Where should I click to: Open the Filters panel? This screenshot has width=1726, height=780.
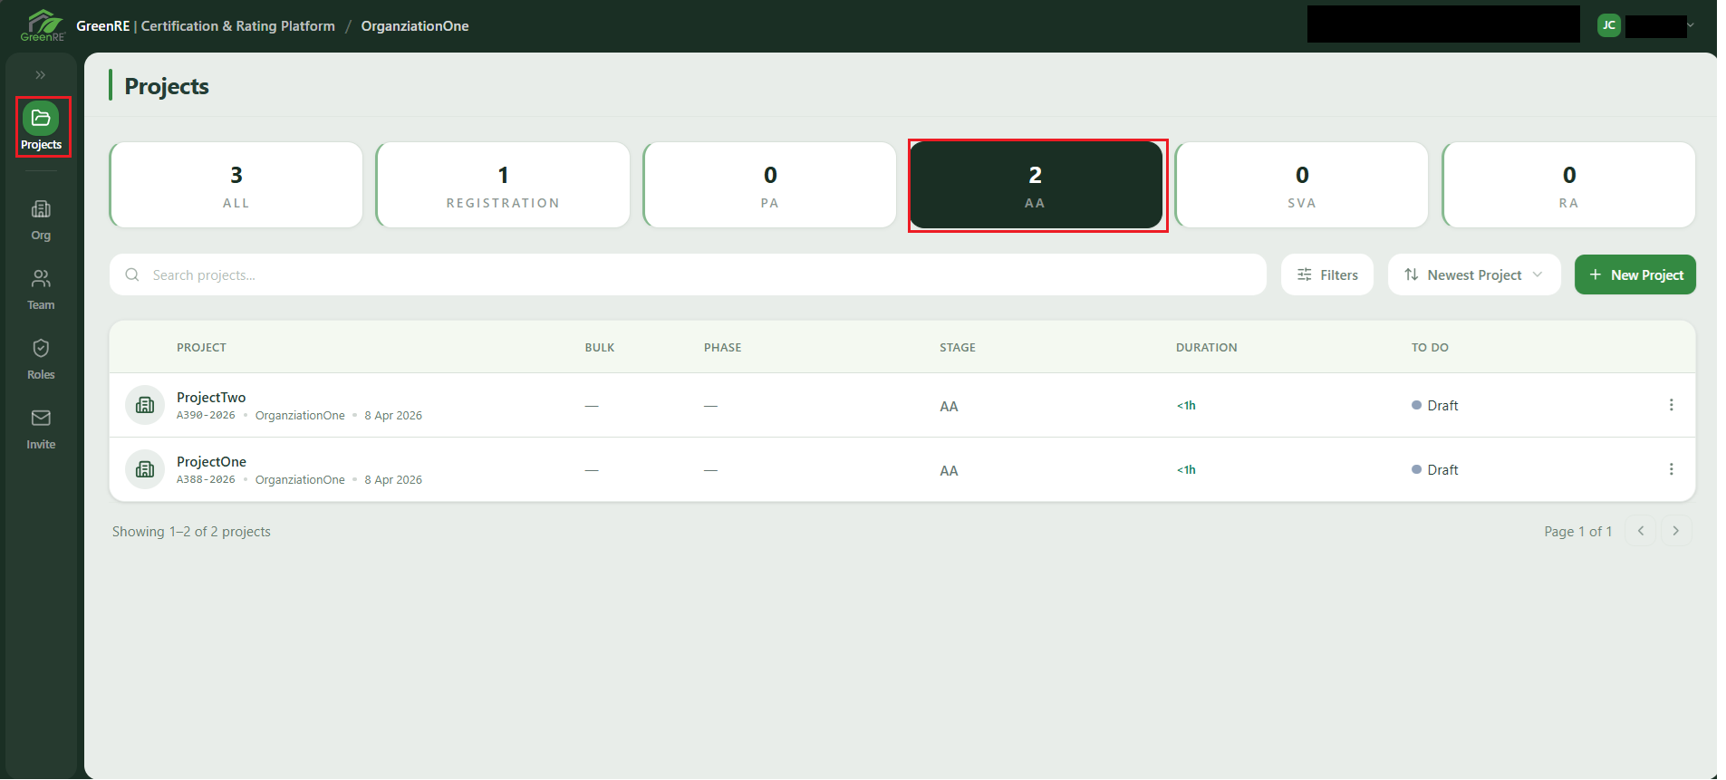click(1327, 274)
